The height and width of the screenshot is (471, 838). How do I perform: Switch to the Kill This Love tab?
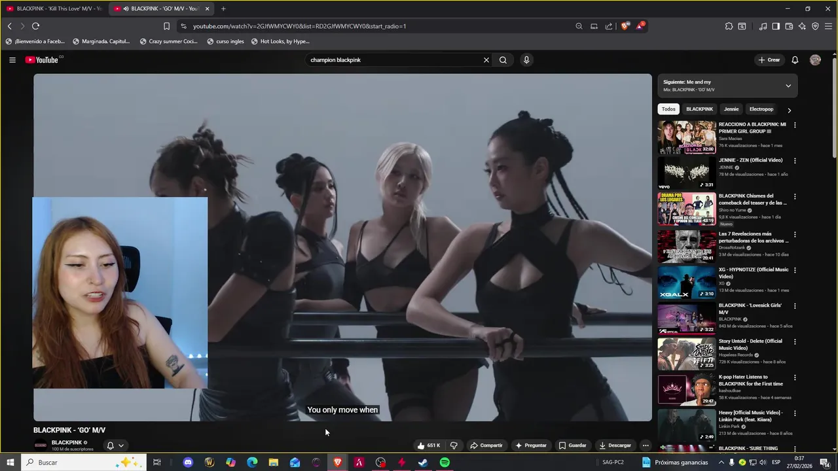[x=54, y=9]
